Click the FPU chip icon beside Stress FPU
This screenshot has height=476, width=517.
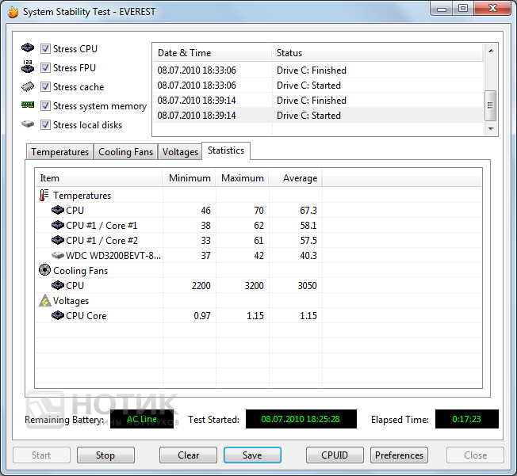pyautogui.click(x=28, y=67)
